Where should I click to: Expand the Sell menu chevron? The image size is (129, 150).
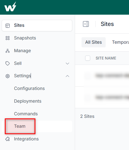67,63
